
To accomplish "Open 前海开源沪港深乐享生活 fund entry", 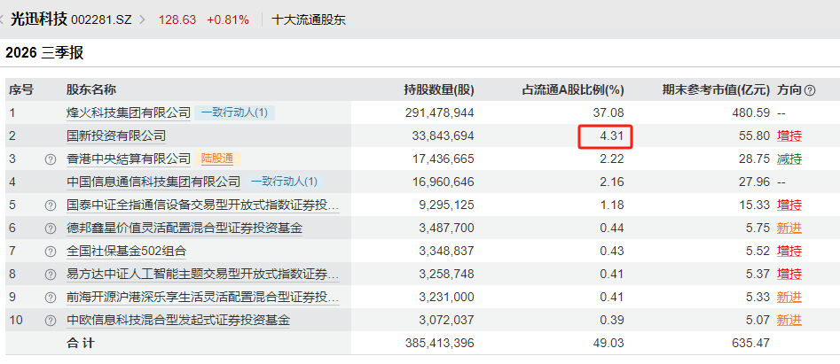I will (202, 298).
